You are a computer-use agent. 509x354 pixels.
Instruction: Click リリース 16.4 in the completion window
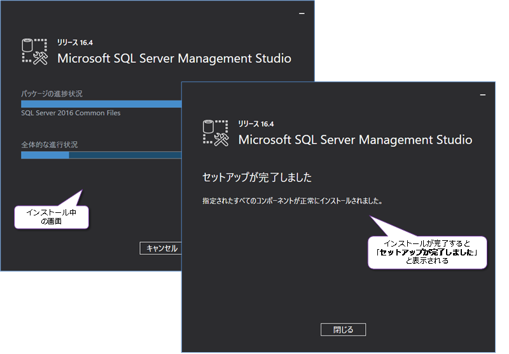(x=256, y=124)
